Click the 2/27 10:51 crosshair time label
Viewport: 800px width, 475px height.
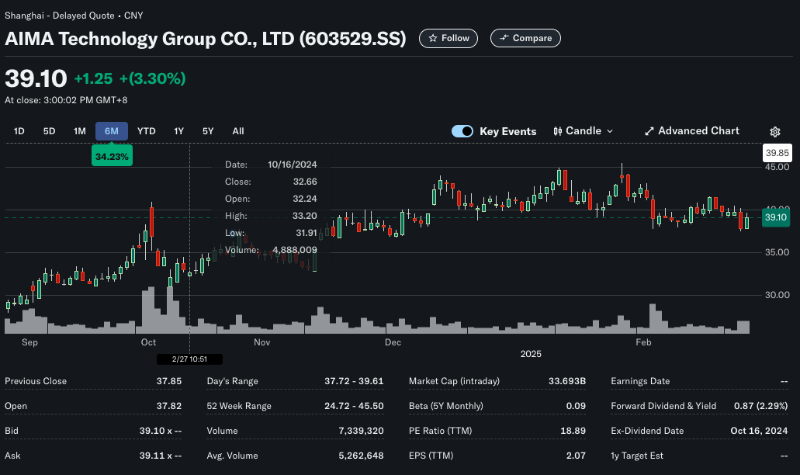[189, 359]
